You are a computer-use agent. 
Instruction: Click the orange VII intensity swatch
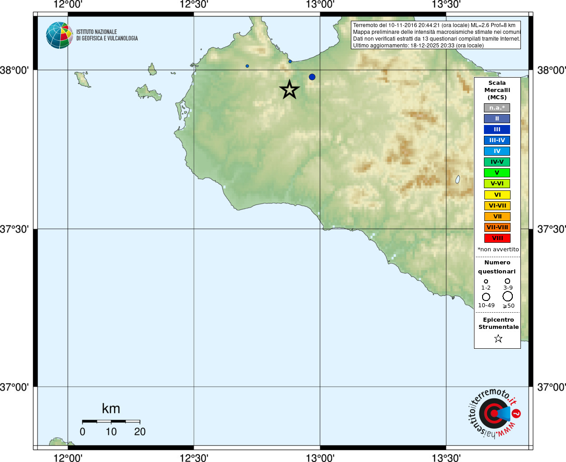497,217
